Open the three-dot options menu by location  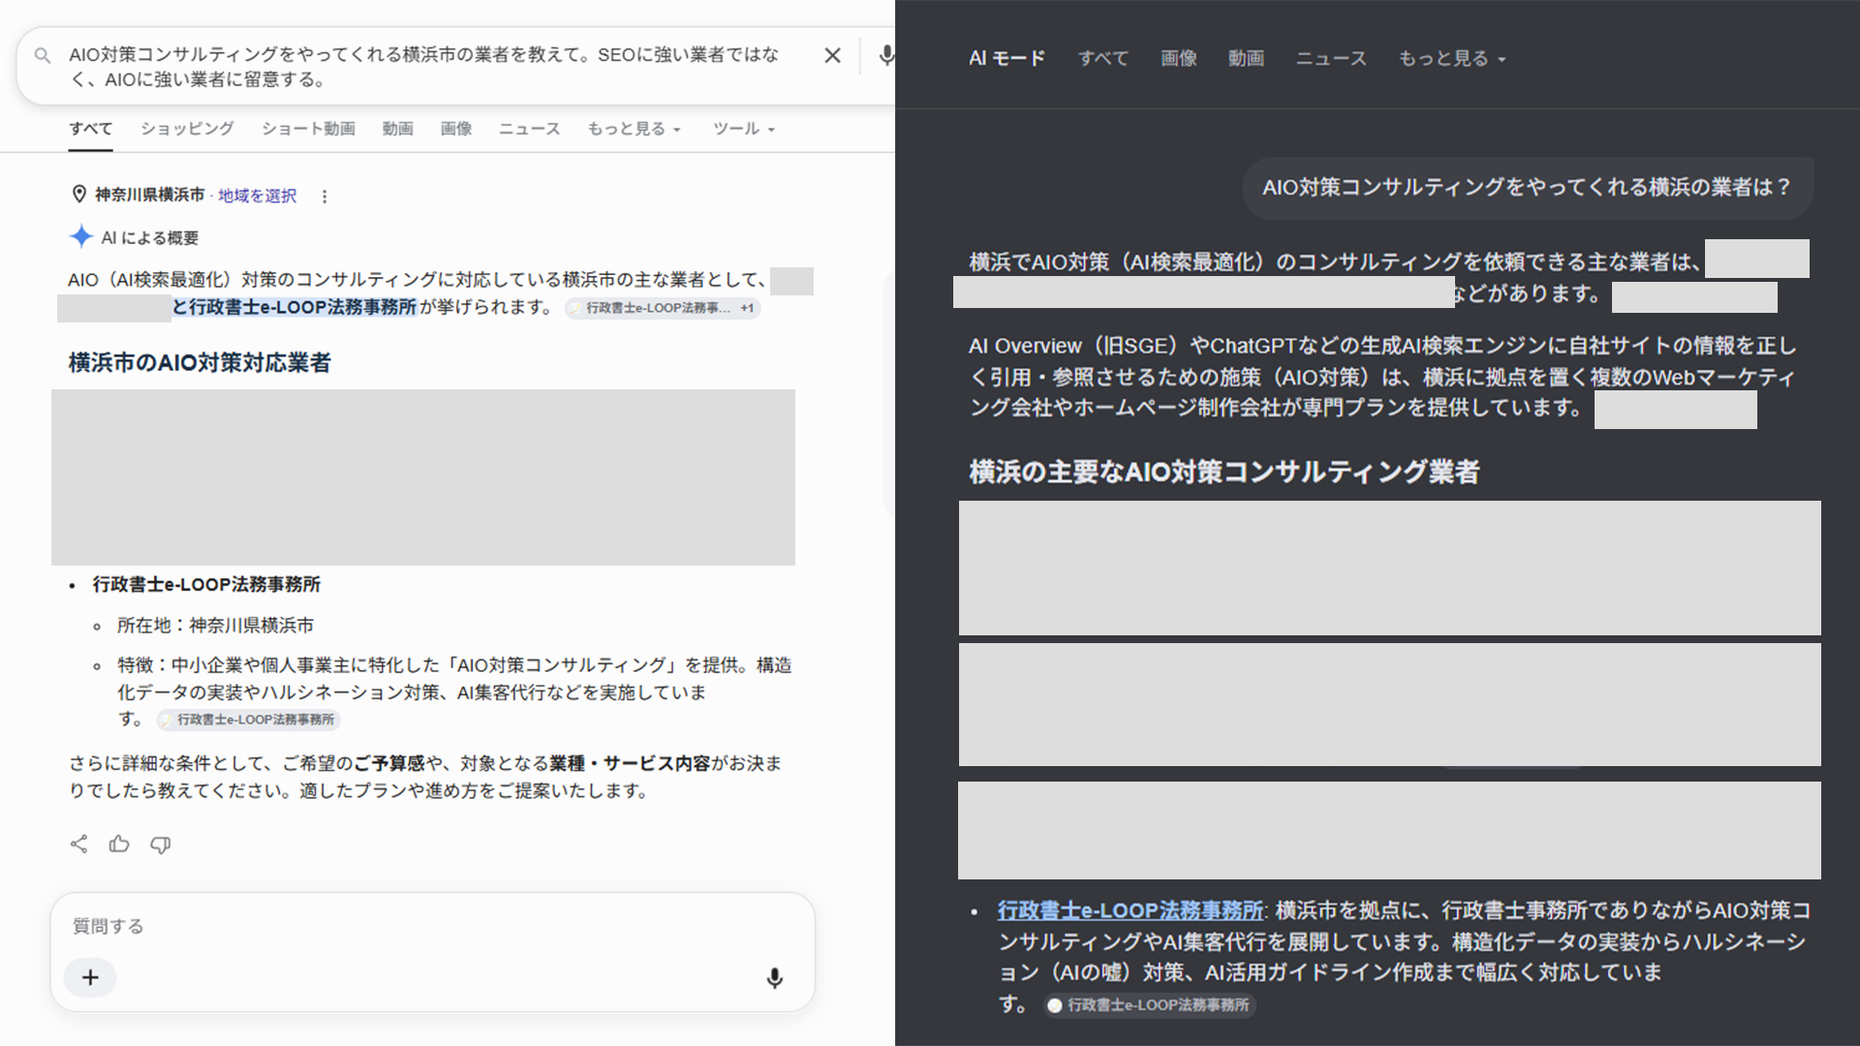[x=325, y=197]
